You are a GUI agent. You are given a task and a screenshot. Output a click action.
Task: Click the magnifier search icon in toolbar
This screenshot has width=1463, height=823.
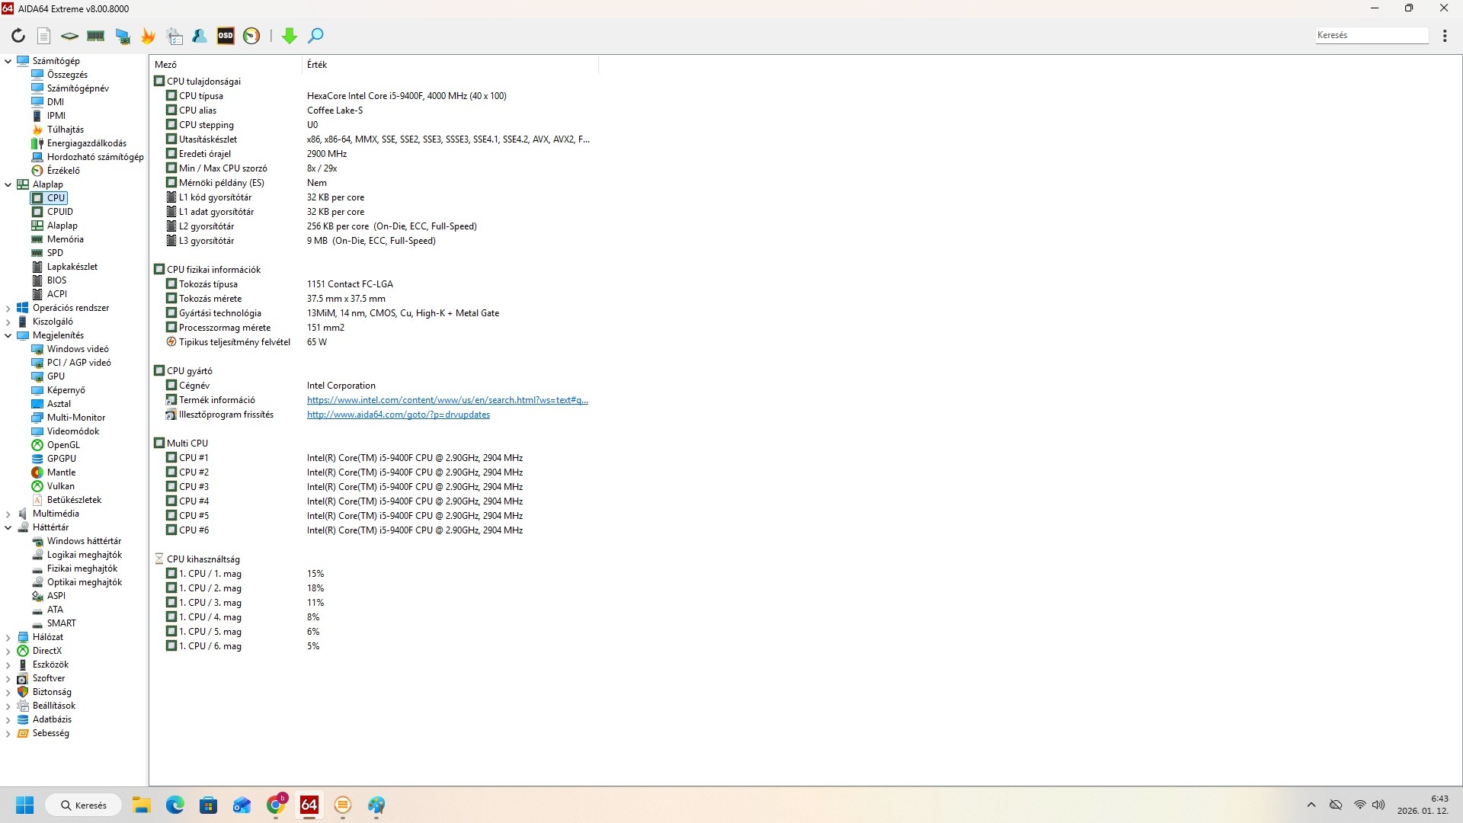pos(315,36)
